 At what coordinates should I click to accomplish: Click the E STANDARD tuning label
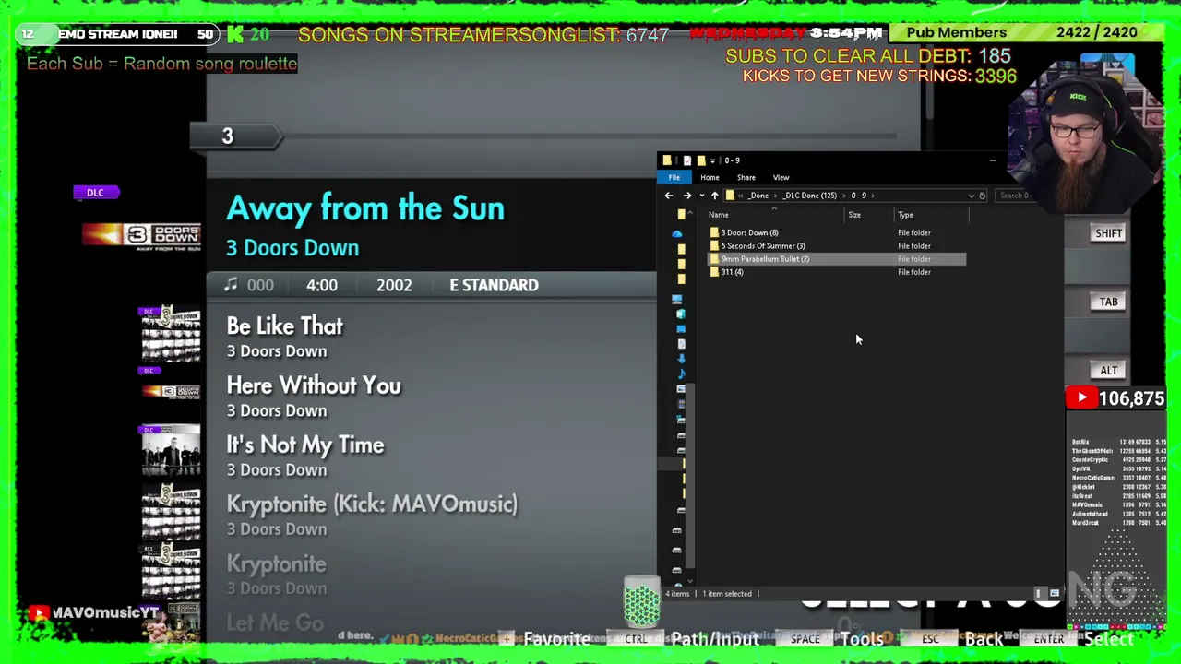(x=494, y=285)
